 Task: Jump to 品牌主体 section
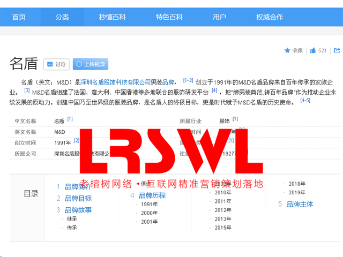(300, 204)
